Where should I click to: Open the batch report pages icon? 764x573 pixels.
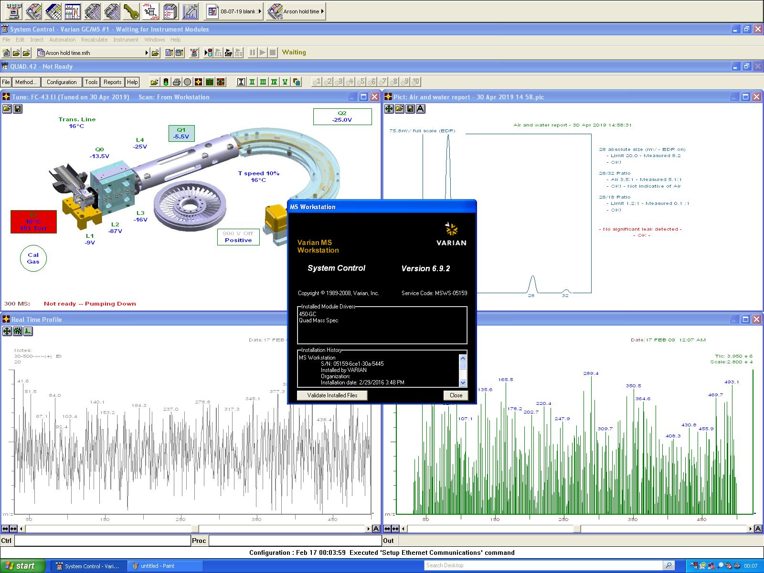tap(171, 11)
